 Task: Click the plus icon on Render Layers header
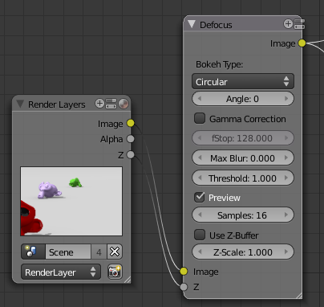[x=99, y=104]
